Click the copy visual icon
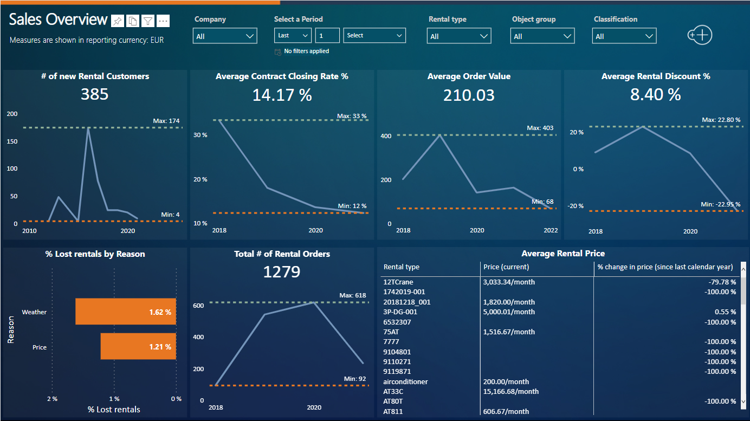The height and width of the screenshot is (421, 750). (x=133, y=21)
